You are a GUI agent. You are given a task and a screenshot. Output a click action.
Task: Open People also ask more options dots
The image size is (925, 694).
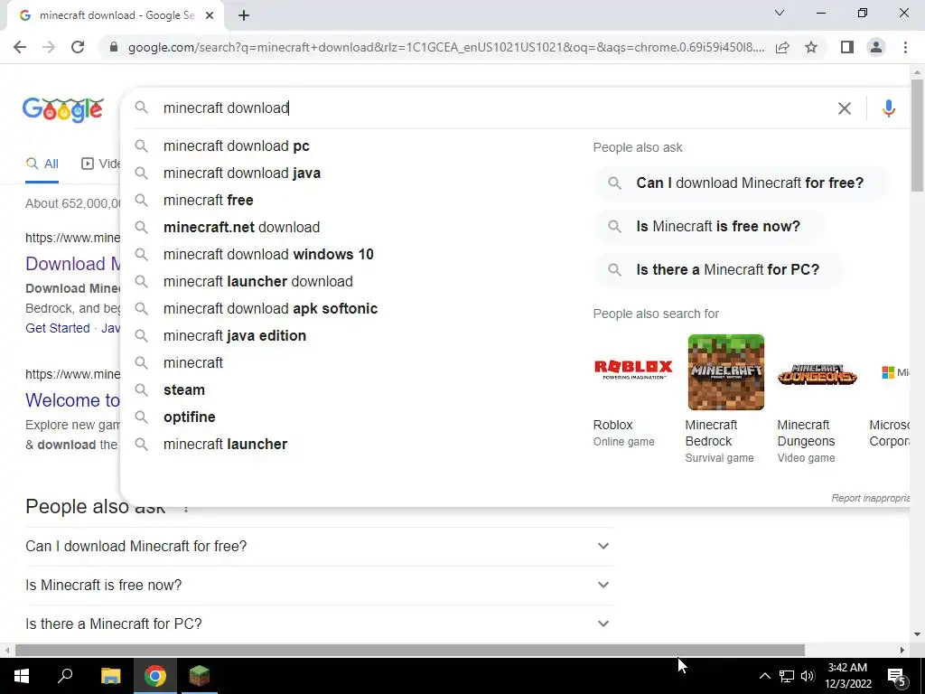[x=186, y=508]
